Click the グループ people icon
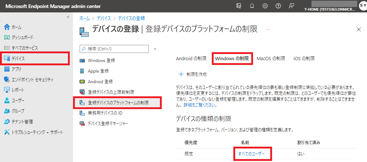This screenshot has width=367, height=162. (x=7, y=111)
